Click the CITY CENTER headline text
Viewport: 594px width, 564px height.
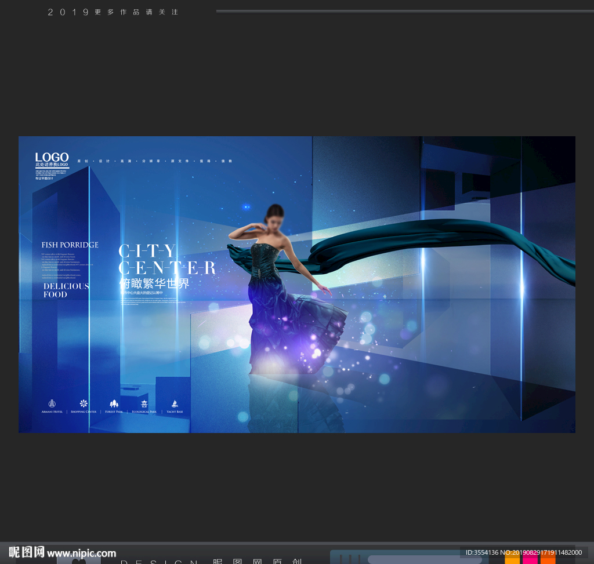click(x=166, y=259)
